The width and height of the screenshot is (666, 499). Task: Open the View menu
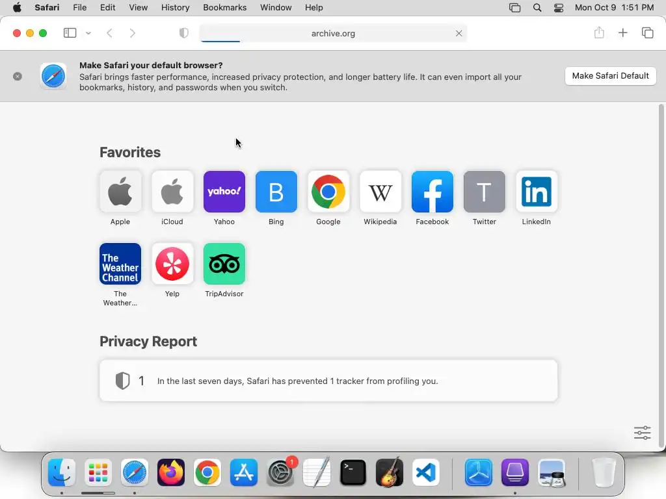[139, 8]
